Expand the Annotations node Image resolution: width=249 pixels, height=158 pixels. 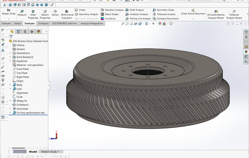(10, 53)
